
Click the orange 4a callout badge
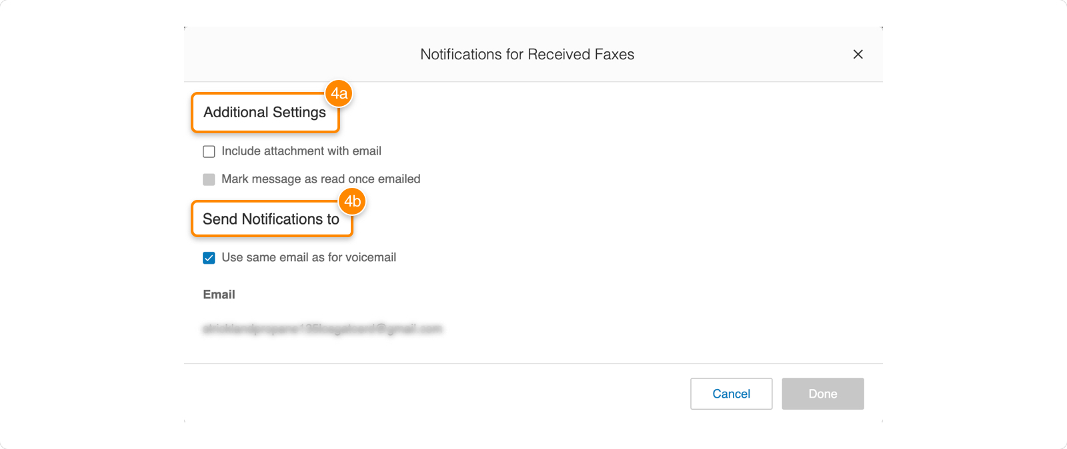(x=339, y=94)
